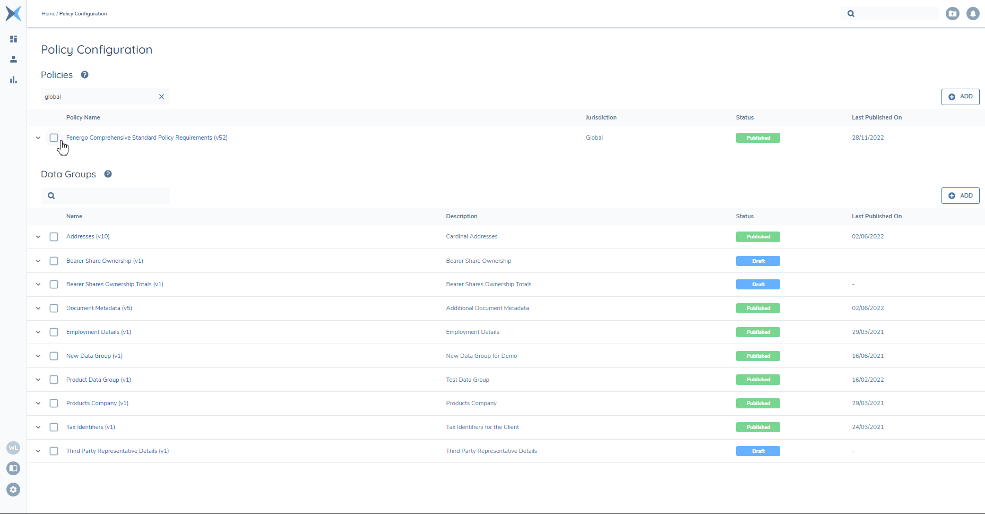Image resolution: width=985 pixels, height=514 pixels.
Task: Click the help icon next to Policies
Action: [x=84, y=75]
